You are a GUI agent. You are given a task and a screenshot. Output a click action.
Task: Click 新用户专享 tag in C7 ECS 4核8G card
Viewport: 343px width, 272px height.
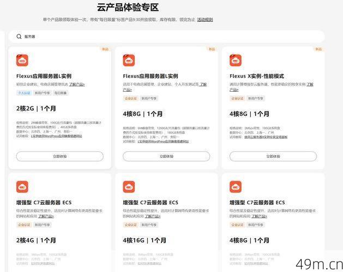click(x=256, y=224)
